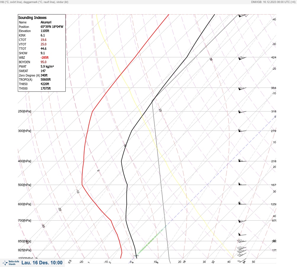Click the '400[hPa]' pressure label
The width and height of the screenshot is (297, 267).
pyautogui.click(x=25, y=161)
